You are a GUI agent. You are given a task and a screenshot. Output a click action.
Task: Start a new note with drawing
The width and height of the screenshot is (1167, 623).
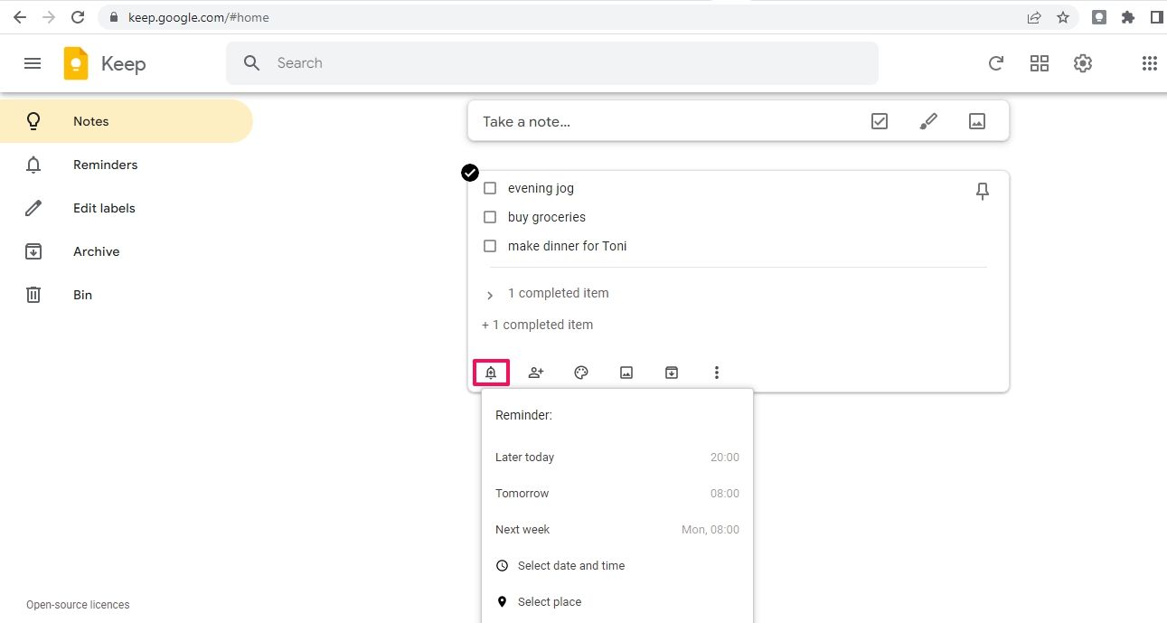coord(928,121)
